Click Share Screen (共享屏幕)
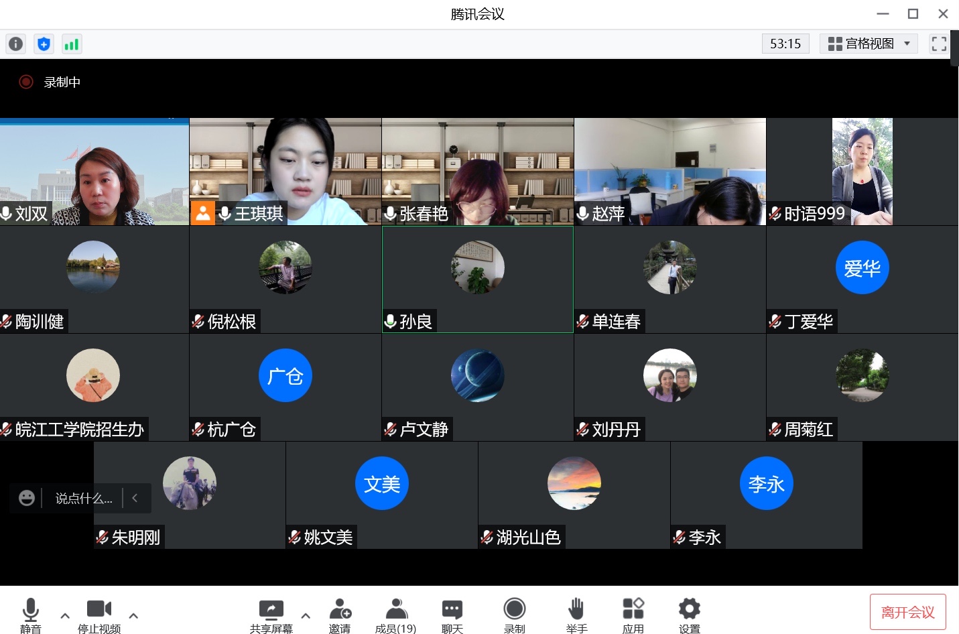Image resolution: width=959 pixels, height=634 pixels. (271, 615)
